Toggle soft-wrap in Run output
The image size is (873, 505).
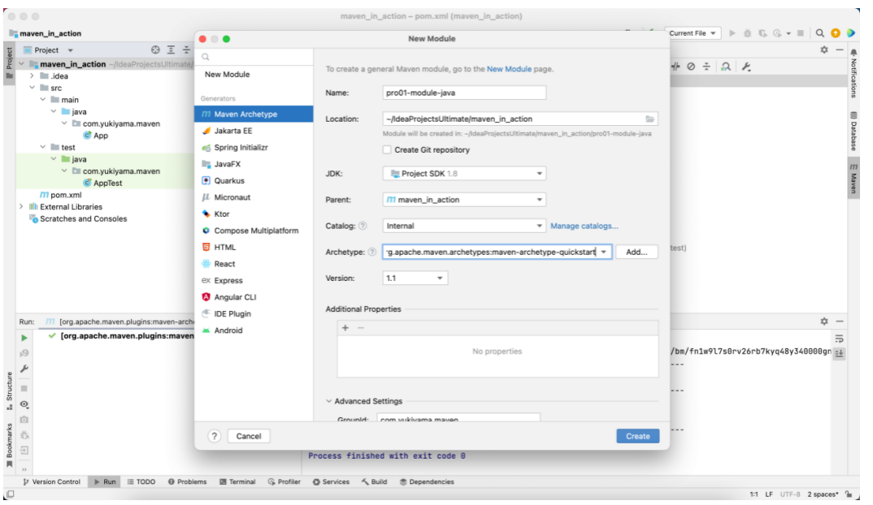839,339
